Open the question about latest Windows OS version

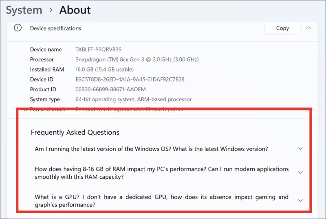point(151,149)
